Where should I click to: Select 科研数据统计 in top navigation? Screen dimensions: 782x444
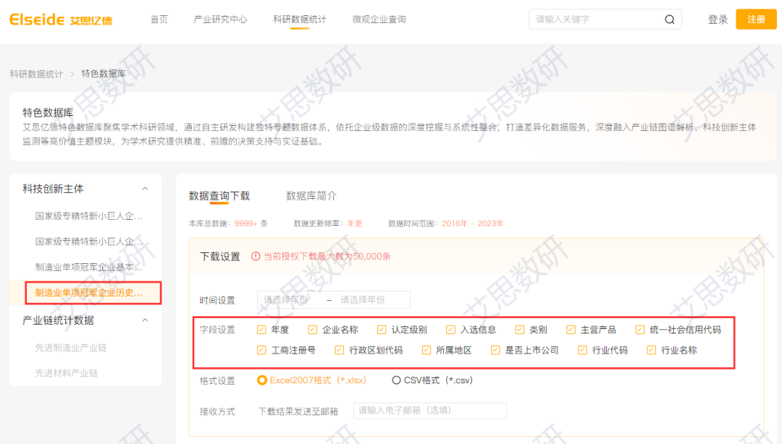click(299, 20)
